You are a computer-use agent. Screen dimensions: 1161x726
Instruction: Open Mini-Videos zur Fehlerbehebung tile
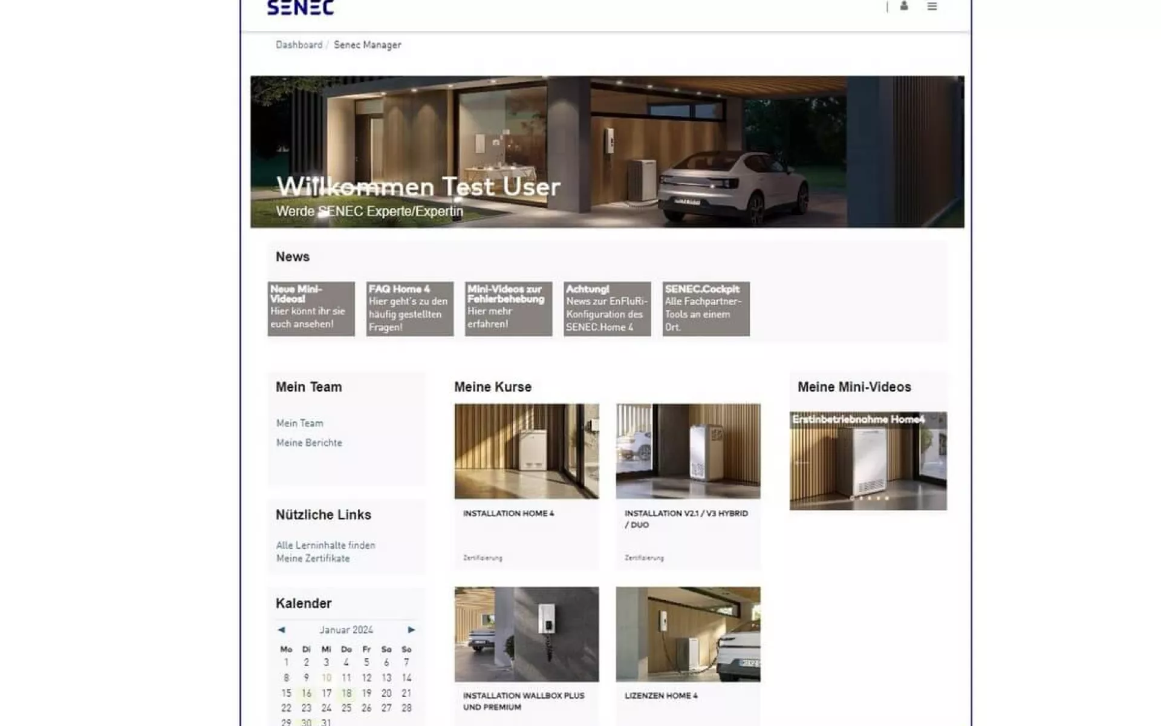[508, 309]
